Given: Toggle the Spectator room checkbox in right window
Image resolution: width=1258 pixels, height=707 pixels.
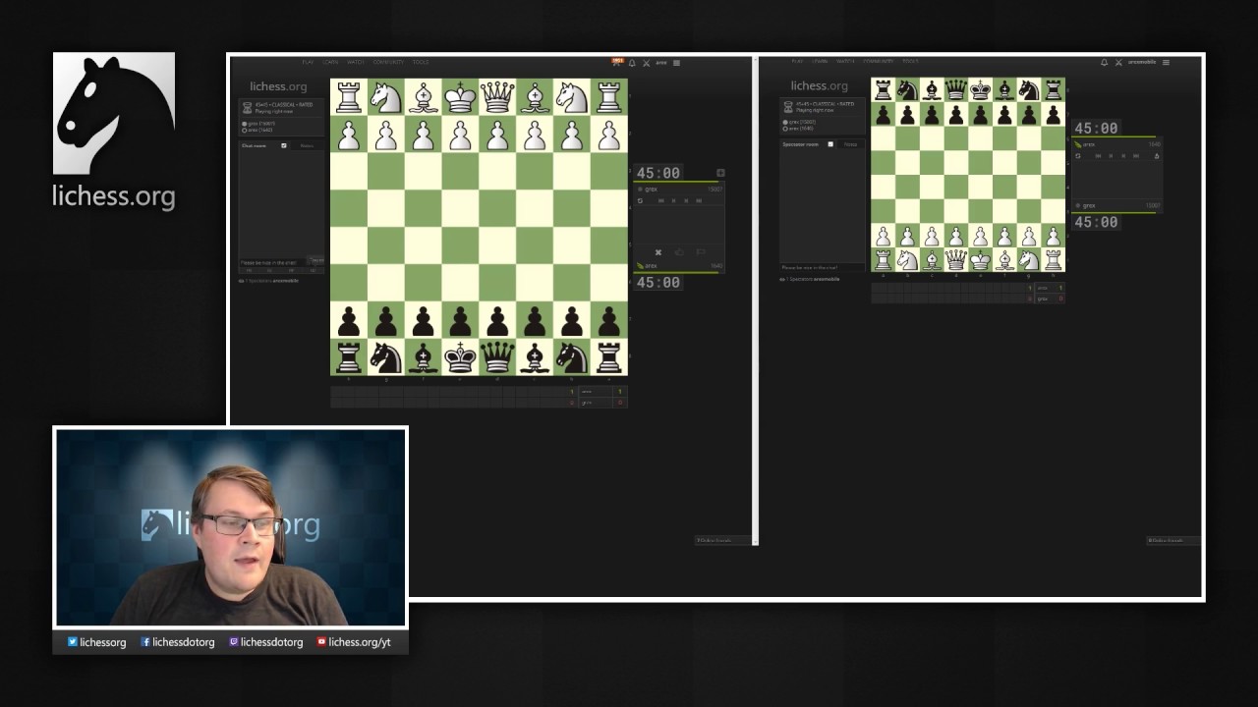Looking at the screenshot, I should [x=830, y=144].
